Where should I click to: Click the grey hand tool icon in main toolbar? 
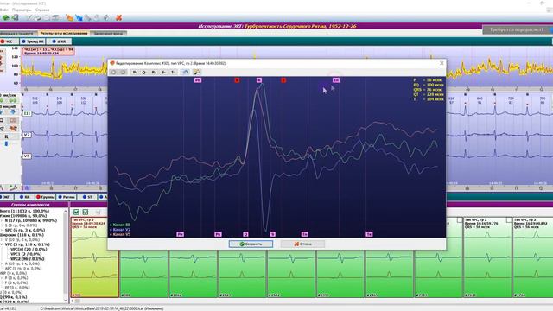[97, 17]
